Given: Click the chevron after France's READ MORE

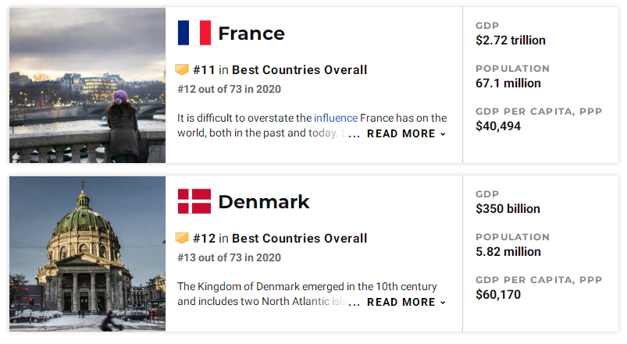Looking at the screenshot, I should 443,134.
